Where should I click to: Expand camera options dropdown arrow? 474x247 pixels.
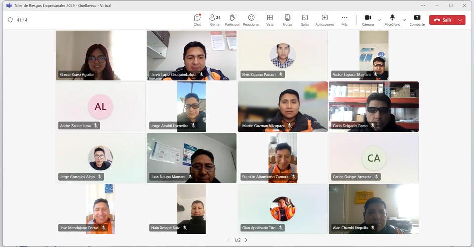click(x=379, y=20)
